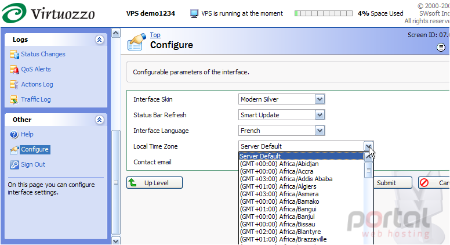450x245 pixels.
Task: Click the green Up Level arrow icon
Action: click(133, 182)
